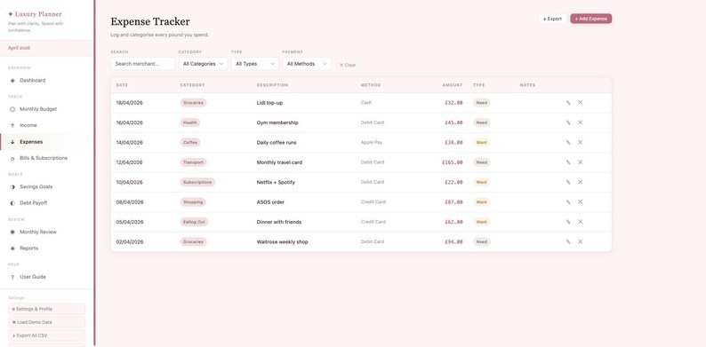Select Expenses in the sidebar
706x347 pixels.
[46, 142]
